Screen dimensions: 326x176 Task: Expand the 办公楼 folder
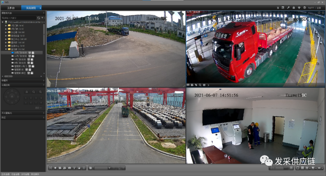[x=6, y=32]
